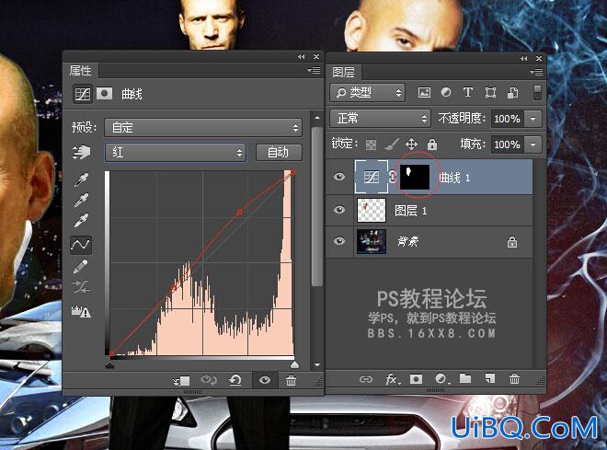This screenshot has height=450, width=607.
Task: Filter layers by smart object type
Action: [513, 93]
